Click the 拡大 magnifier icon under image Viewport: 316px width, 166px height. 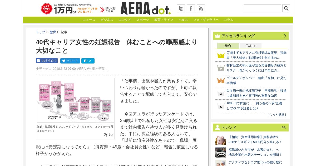108,135
